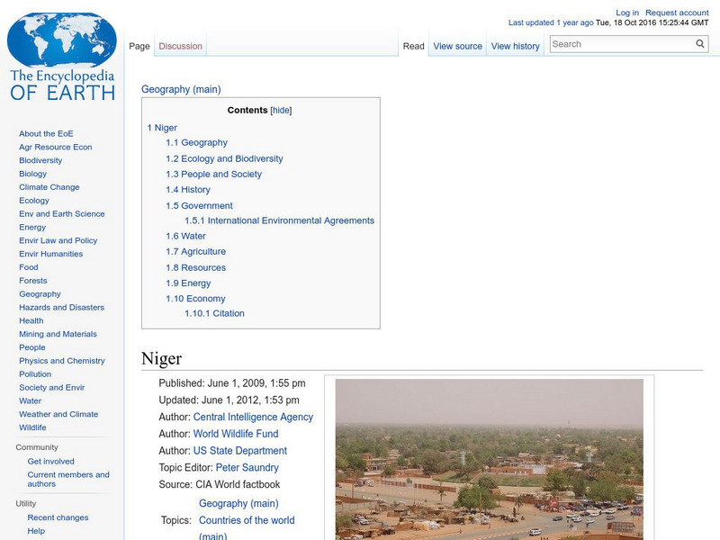Open the Countries of the world topic link
The width and height of the screenshot is (720, 540).
[248, 520]
